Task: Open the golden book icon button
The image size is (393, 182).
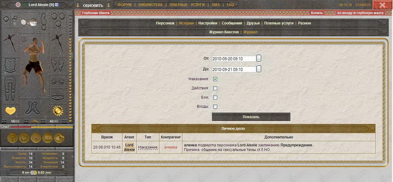Action: tap(48, 137)
